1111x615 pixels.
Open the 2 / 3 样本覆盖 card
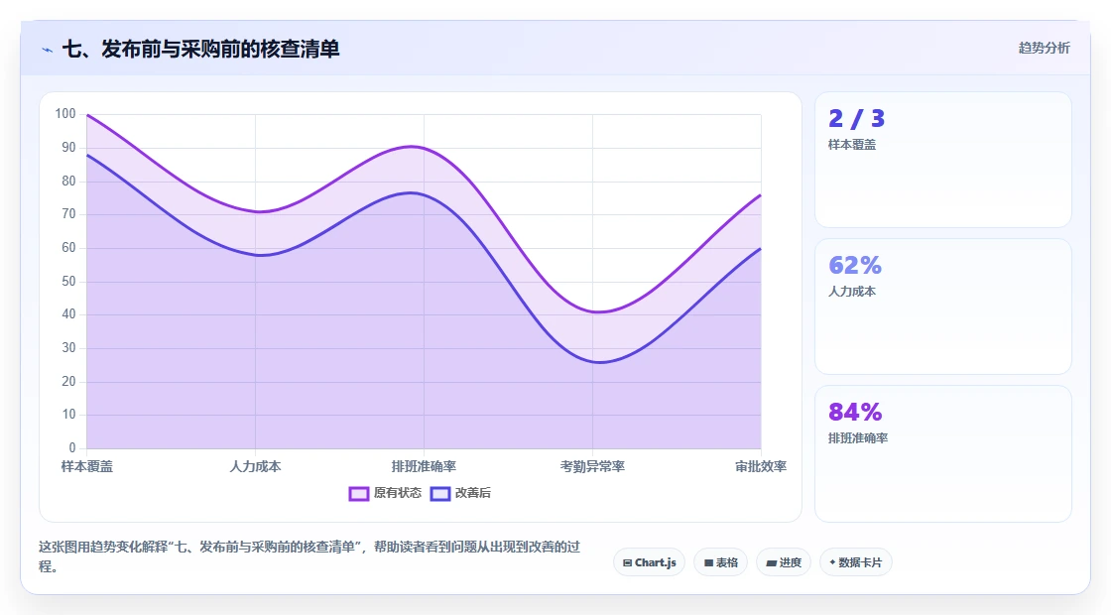(x=943, y=160)
